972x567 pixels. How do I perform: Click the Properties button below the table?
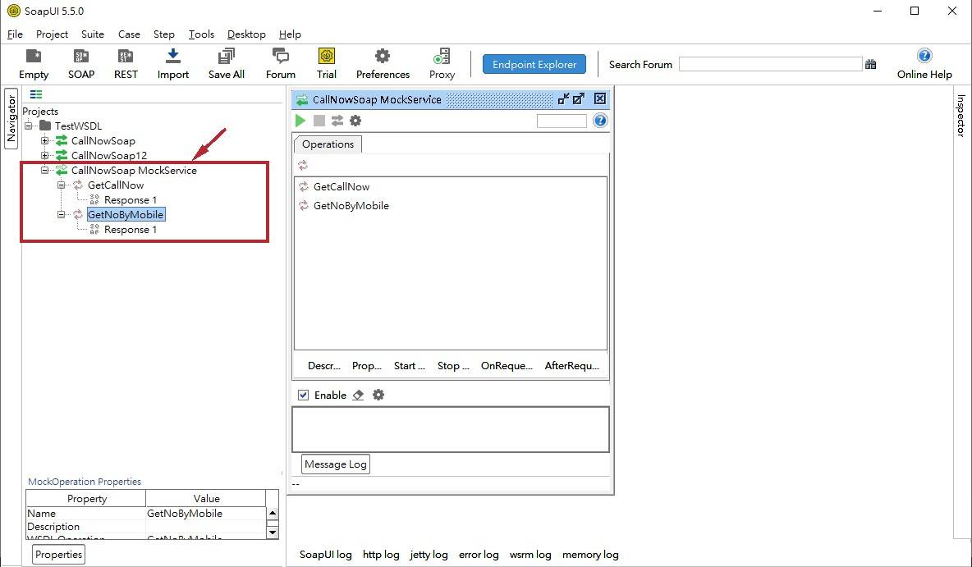click(58, 555)
